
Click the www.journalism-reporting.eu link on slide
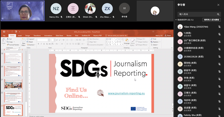point(126,93)
